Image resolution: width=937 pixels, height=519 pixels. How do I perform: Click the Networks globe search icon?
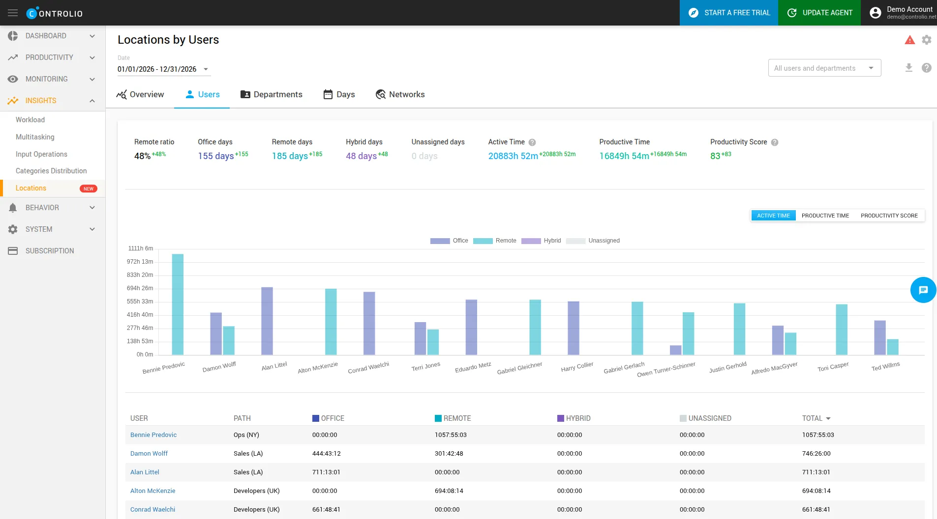point(381,94)
